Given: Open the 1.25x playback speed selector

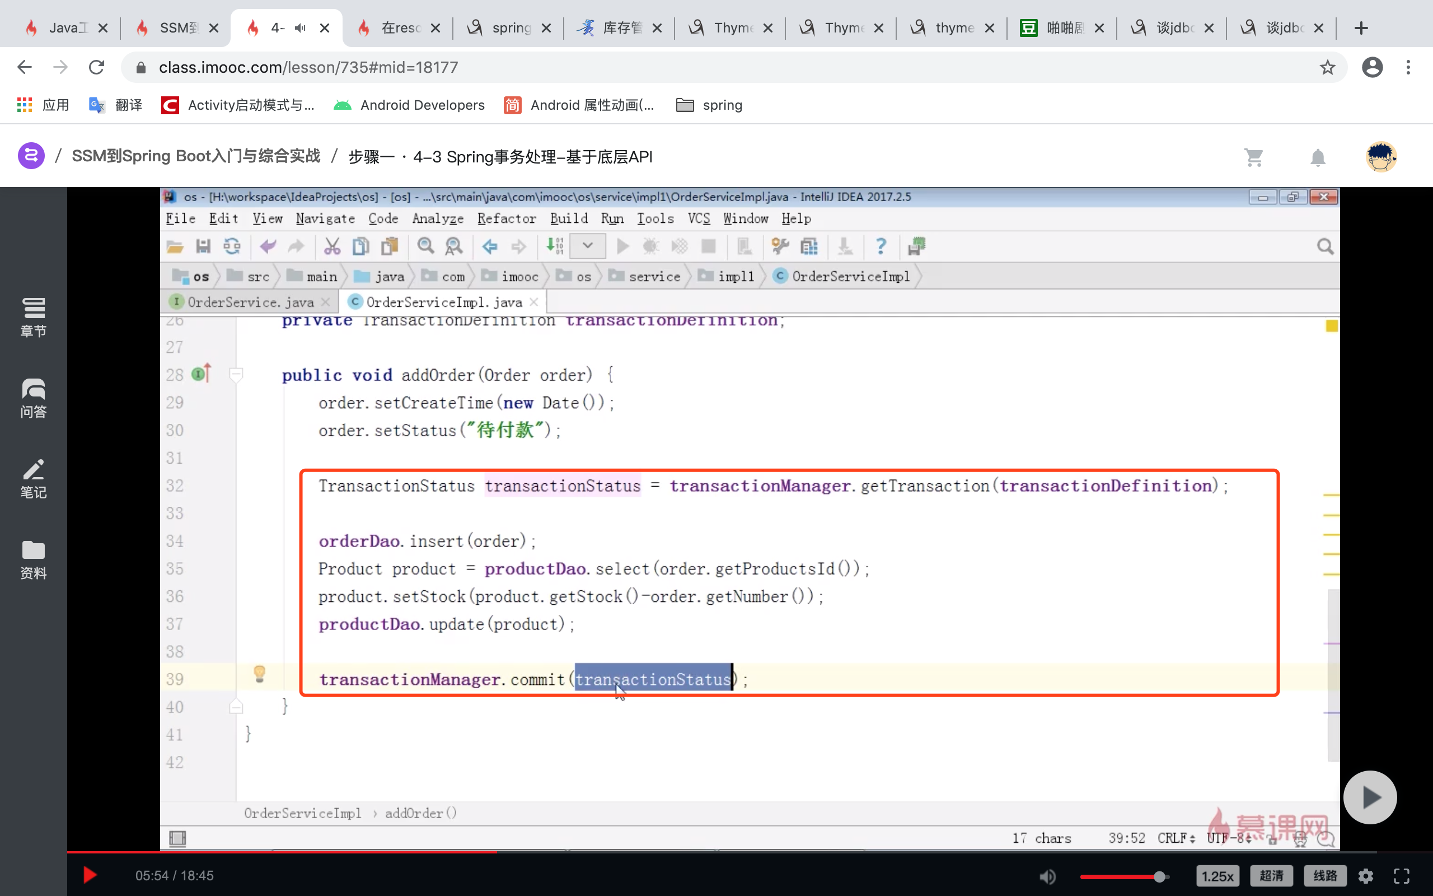Looking at the screenshot, I should click(1217, 876).
